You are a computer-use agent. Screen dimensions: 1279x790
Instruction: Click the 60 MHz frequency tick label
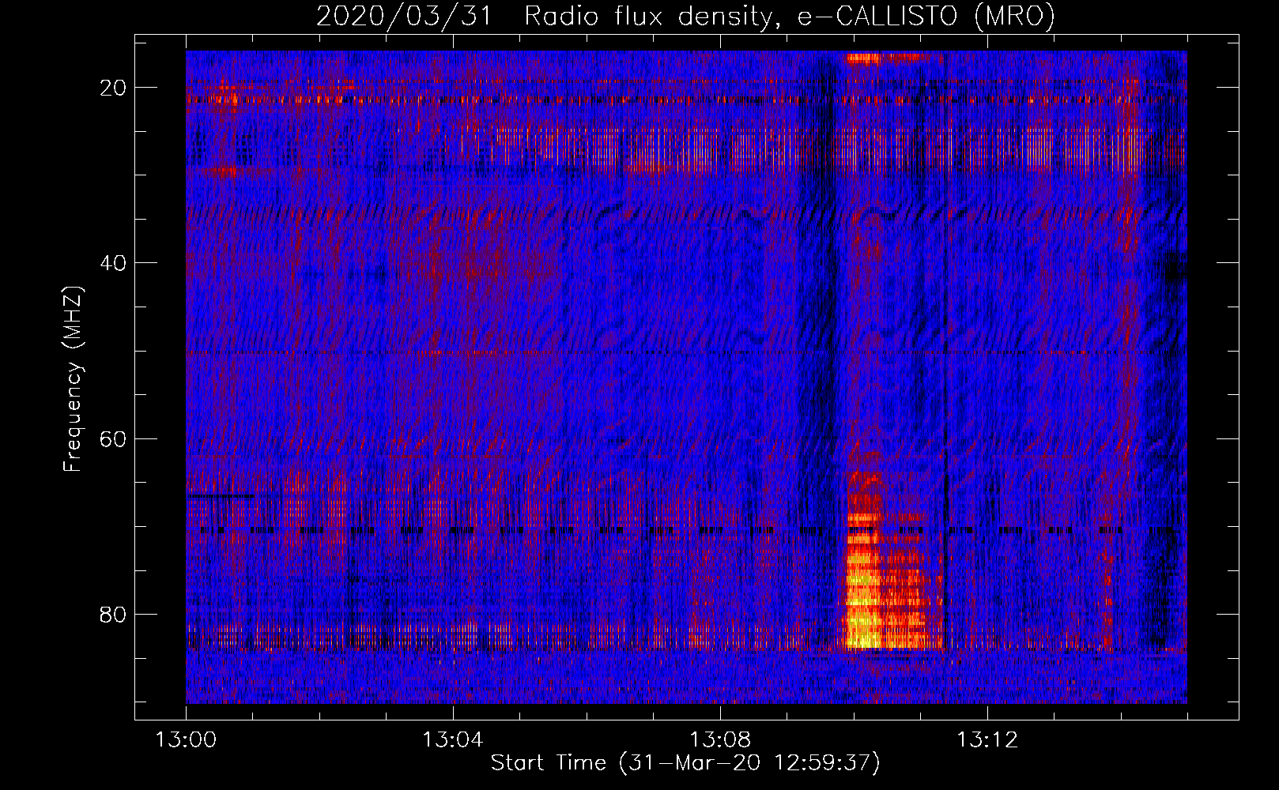tap(114, 438)
